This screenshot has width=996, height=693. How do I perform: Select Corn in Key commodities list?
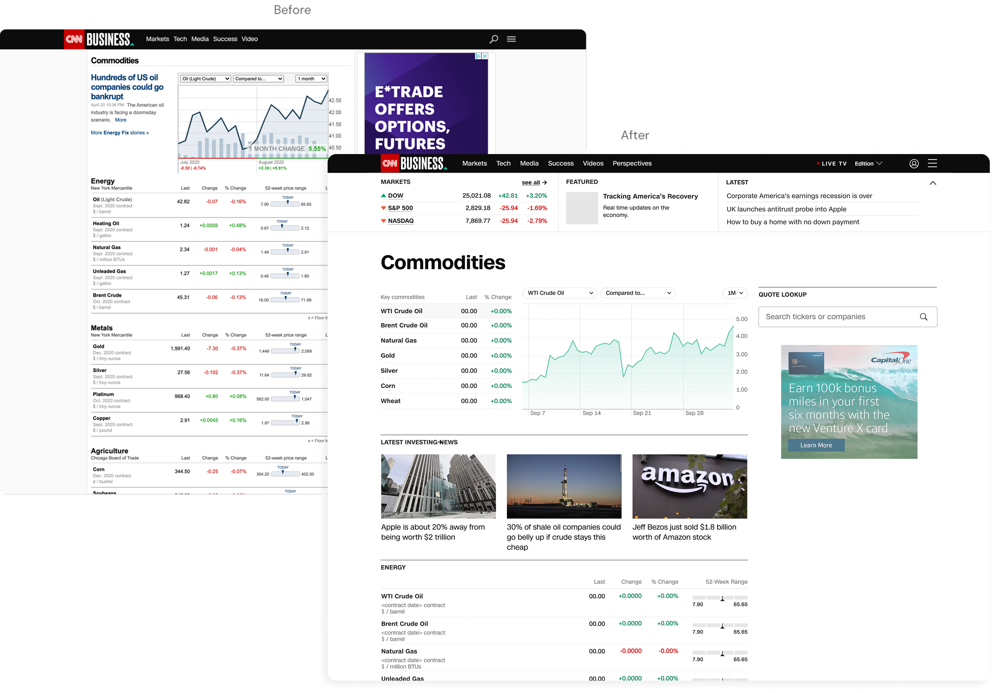coord(446,386)
